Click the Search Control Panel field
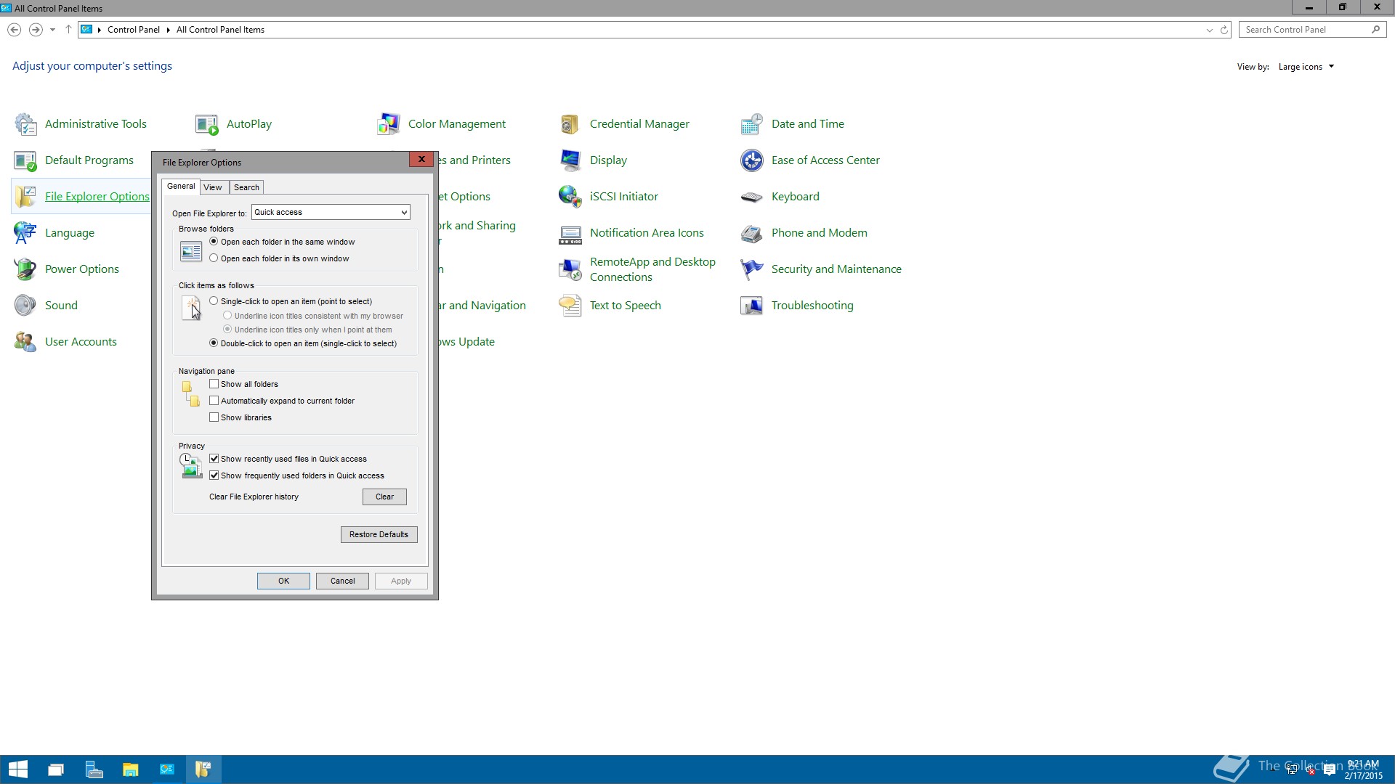Image resolution: width=1395 pixels, height=784 pixels. [x=1312, y=30]
